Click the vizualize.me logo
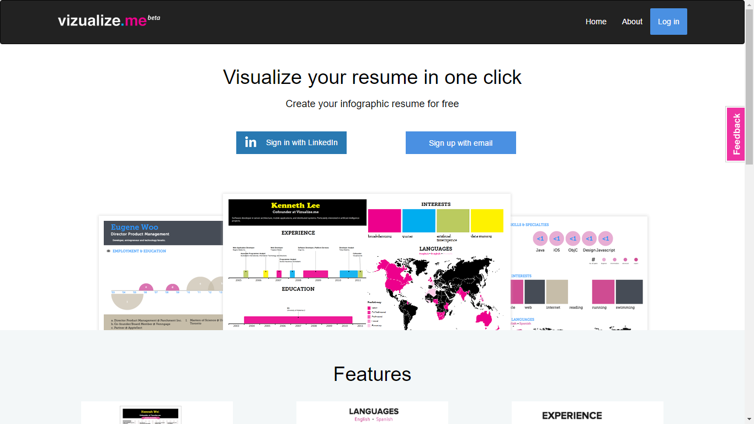This screenshot has width=754, height=424. 109,21
